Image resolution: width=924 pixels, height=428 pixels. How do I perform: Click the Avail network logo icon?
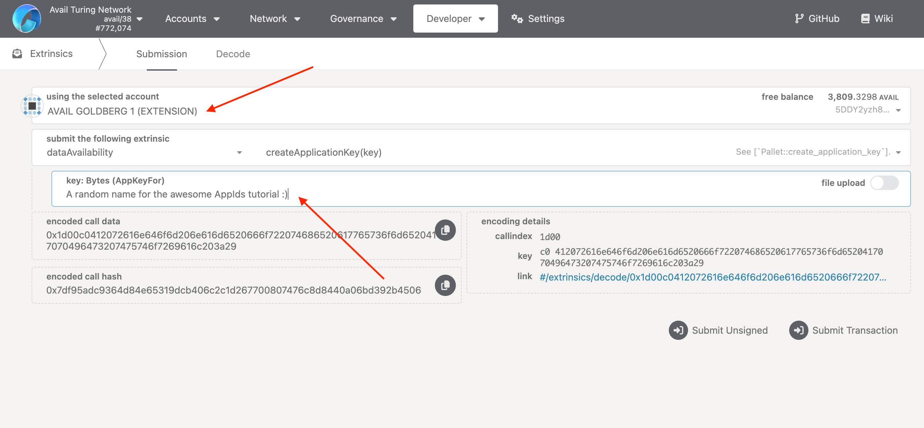(26, 19)
